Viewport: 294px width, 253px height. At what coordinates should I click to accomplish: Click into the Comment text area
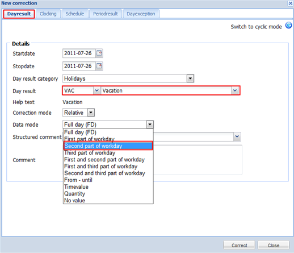coord(198,160)
